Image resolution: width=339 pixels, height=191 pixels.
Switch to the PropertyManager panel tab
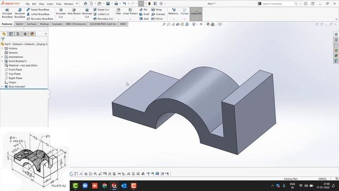point(11,34)
